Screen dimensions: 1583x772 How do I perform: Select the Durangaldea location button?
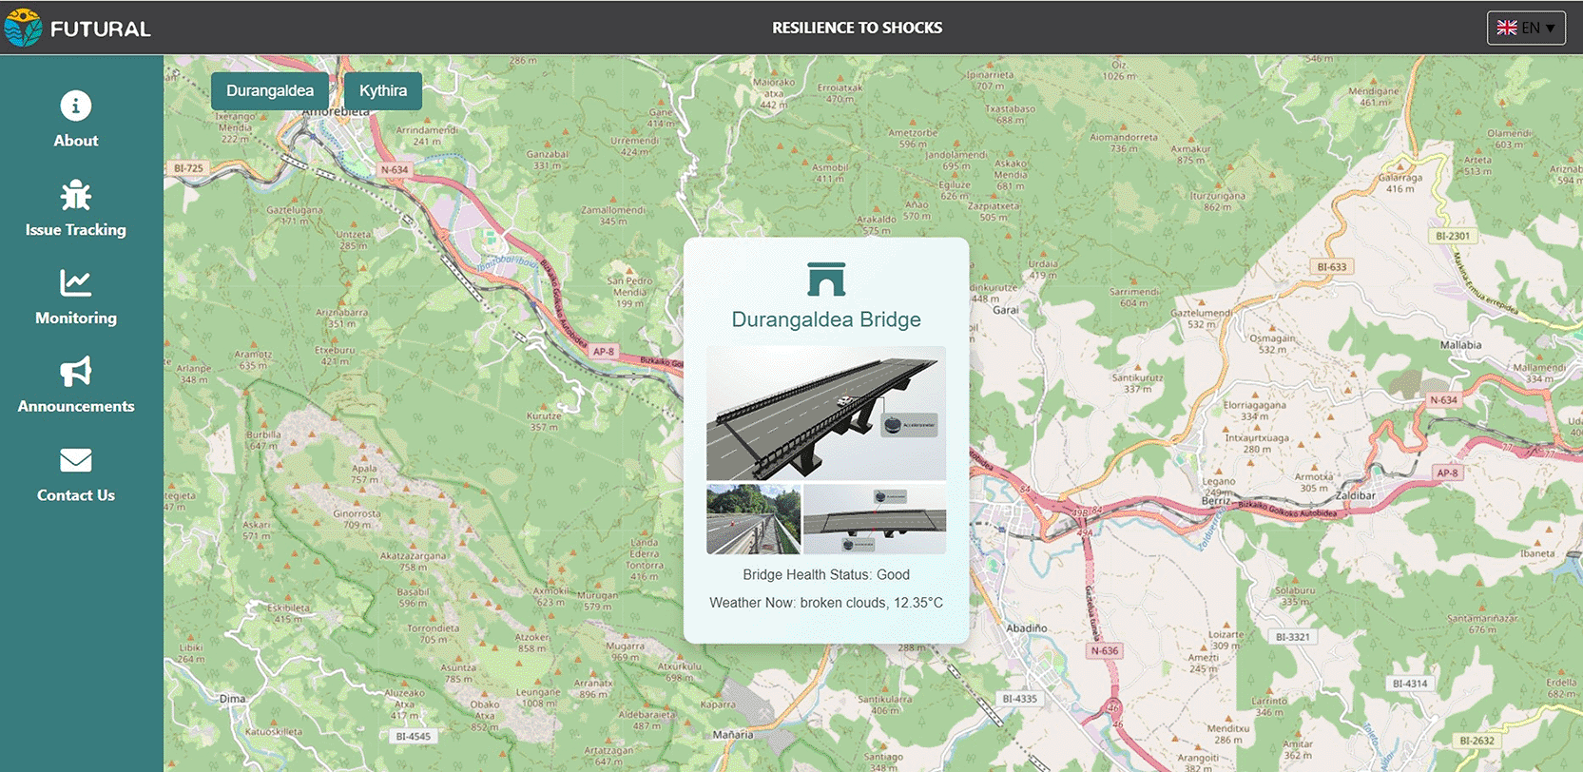[270, 90]
